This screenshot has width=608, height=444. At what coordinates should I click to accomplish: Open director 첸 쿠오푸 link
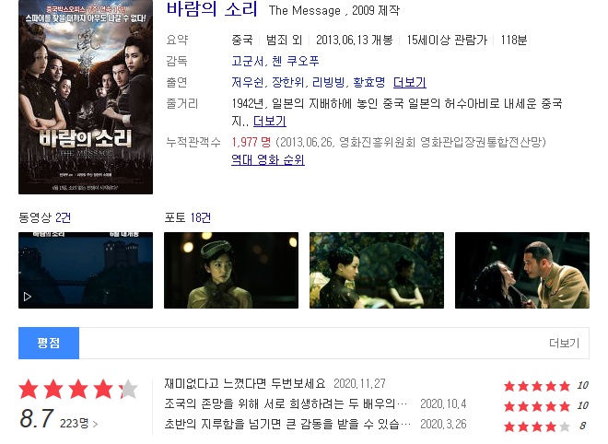295,61
